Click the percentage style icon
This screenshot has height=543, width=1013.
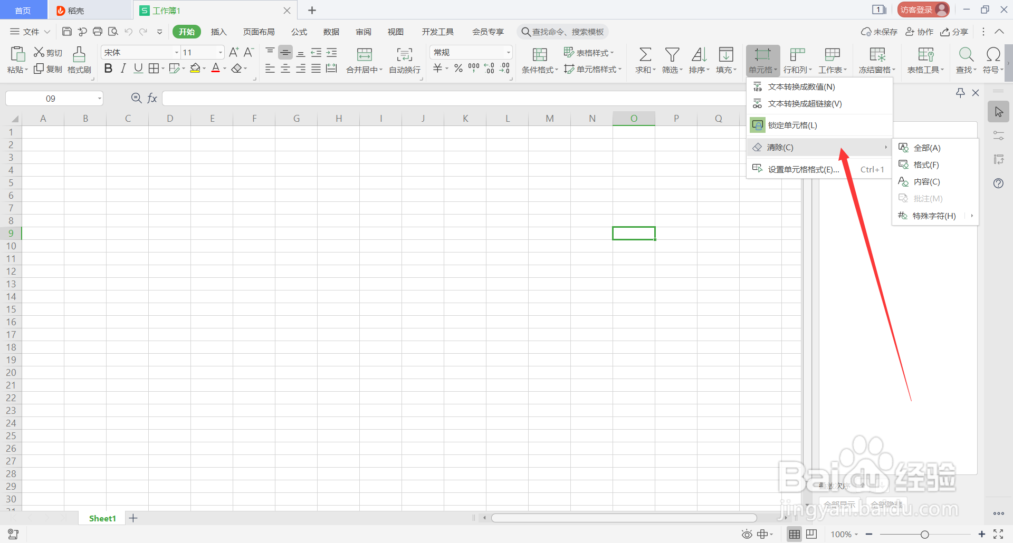pos(458,67)
